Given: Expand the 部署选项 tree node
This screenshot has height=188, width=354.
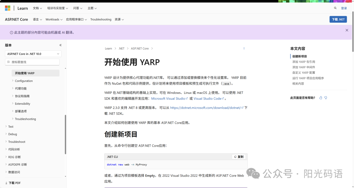Looking at the screenshot, I should click(13, 111).
